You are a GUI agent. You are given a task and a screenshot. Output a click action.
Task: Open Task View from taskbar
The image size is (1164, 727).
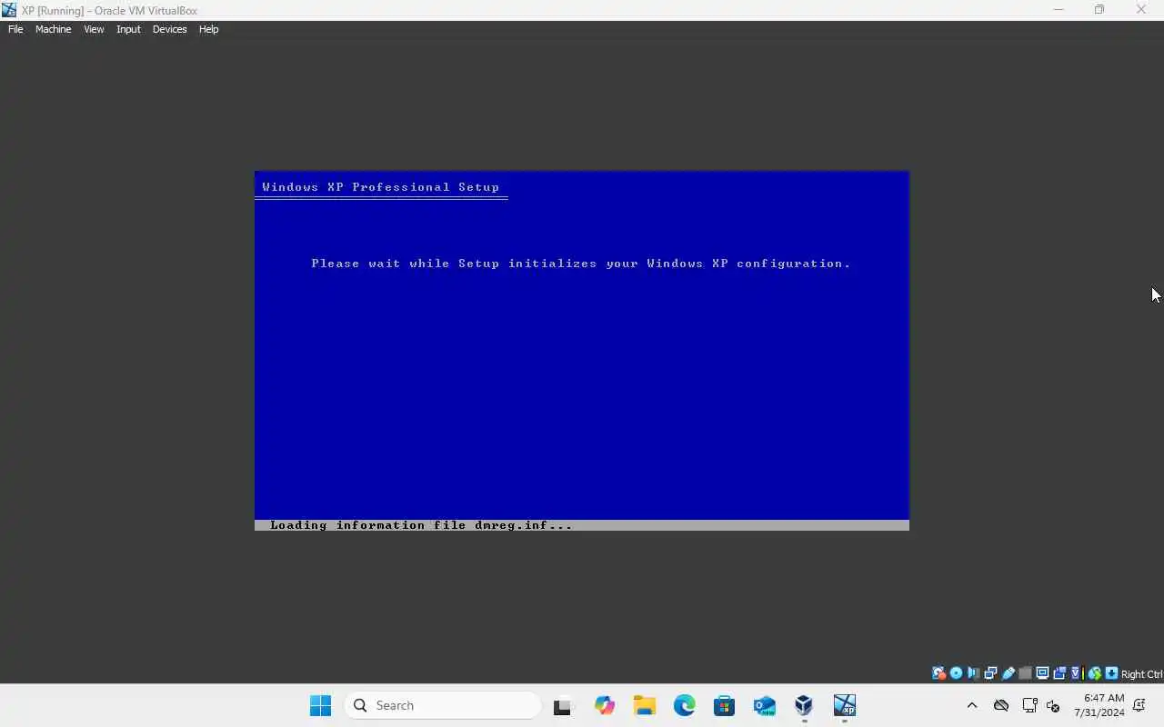point(564,705)
